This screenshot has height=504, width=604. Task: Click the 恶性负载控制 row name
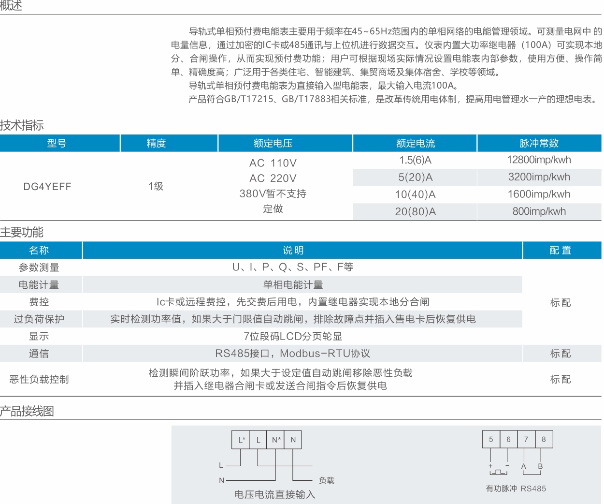pyautogui.click(x=39, y=379)
